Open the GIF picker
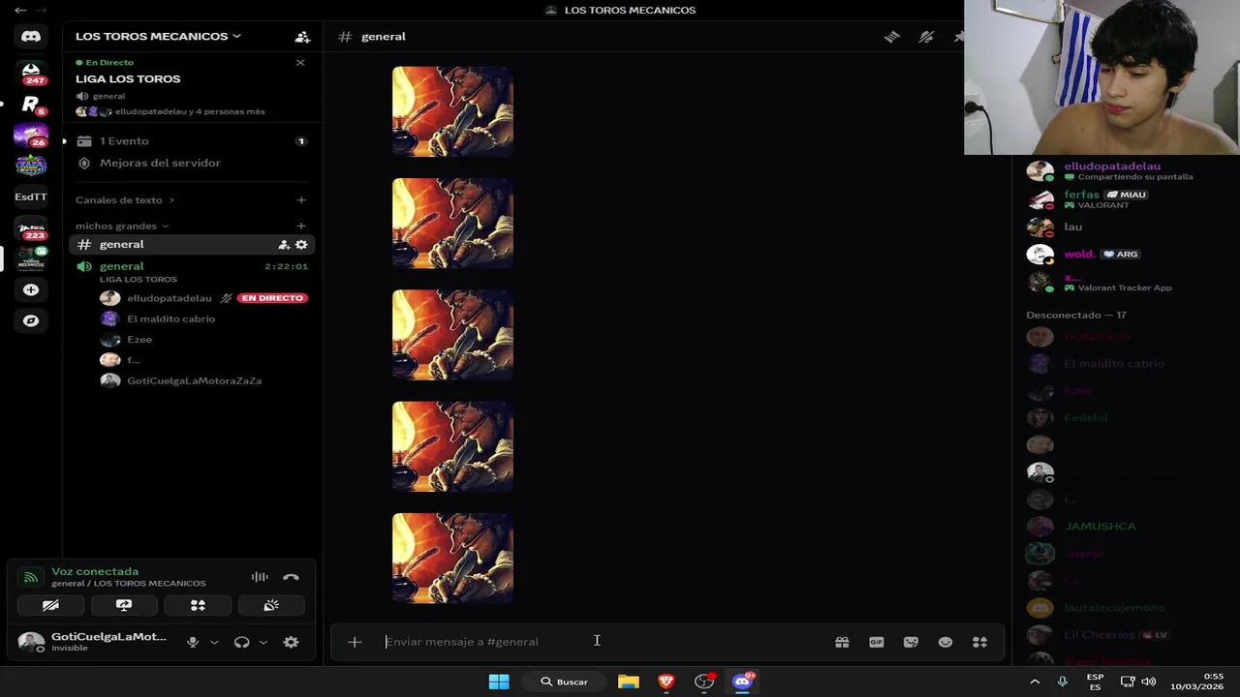The height and width of the screenshot is (697, 1240). click(x=877, y=642)
